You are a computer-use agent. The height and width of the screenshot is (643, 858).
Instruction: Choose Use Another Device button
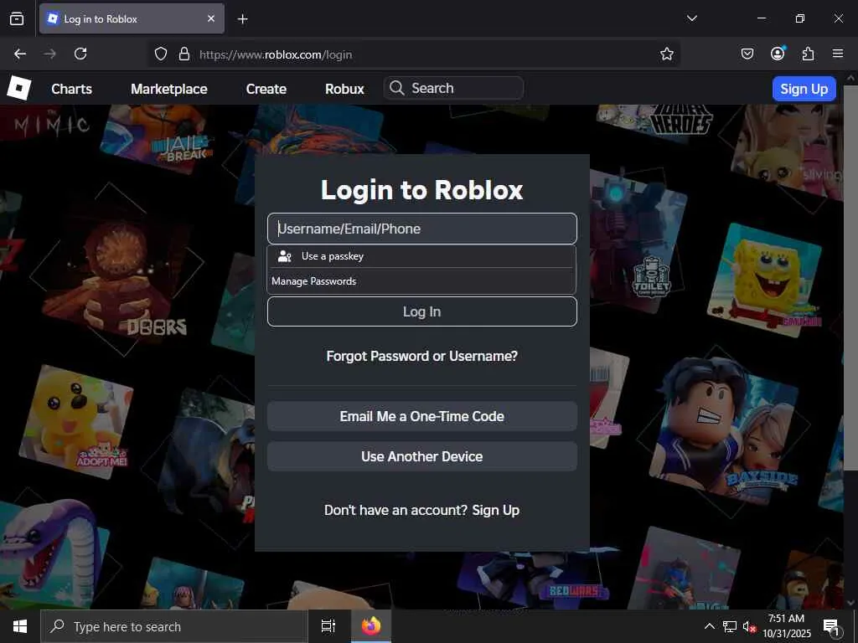tap(422, 456)
